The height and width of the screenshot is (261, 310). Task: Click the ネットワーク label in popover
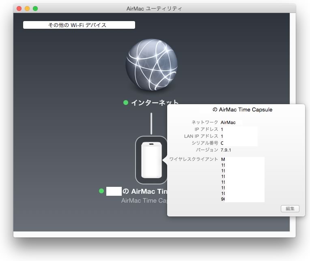pyautogui.click(x=205, y=122)
